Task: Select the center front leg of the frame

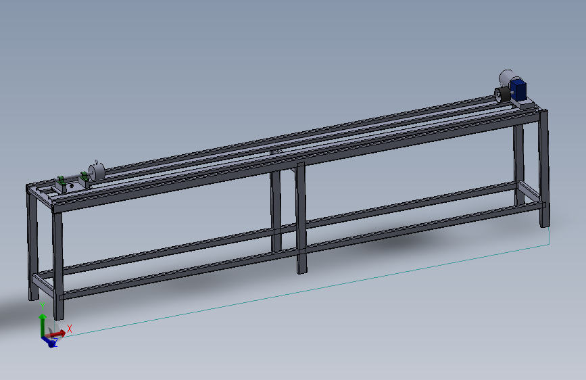Action: [x=301, y=218]
